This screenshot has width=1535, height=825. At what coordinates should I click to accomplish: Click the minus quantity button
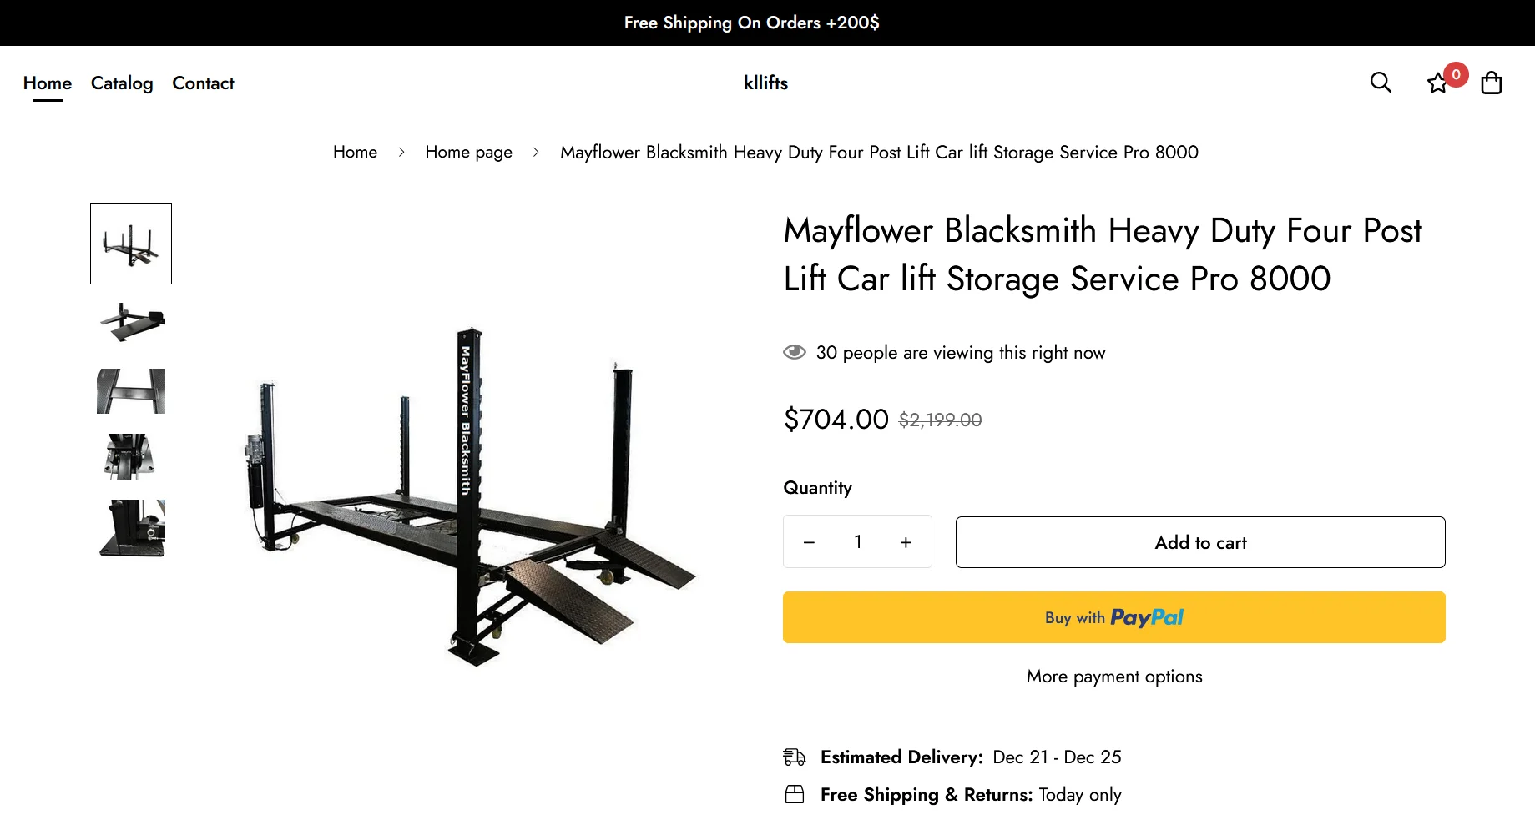(x=809, y=542)
